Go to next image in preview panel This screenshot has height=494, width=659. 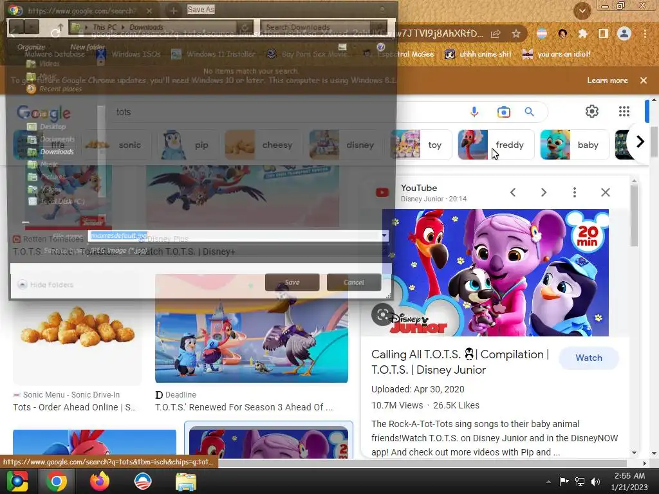click(x=543, y=192)
